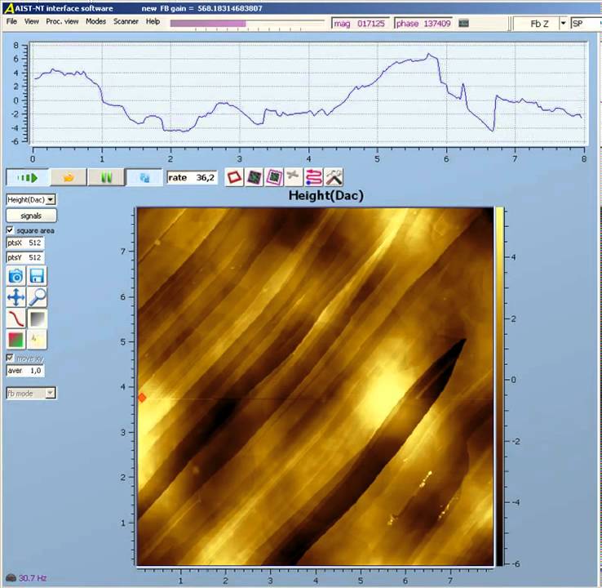
Task: Click the phase 137409 readout
Action: pos(423,24)
